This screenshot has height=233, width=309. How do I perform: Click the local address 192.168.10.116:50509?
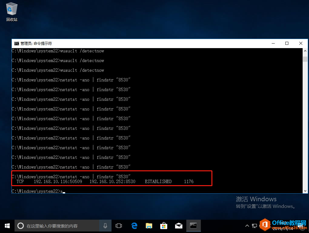58,182
